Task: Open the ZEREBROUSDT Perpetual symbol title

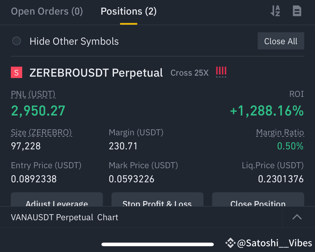Action: click(96, 73)
